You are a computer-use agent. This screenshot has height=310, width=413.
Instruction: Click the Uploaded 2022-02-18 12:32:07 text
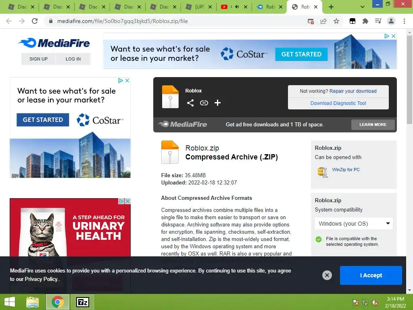pyautogui.click(x=199, y=182)
